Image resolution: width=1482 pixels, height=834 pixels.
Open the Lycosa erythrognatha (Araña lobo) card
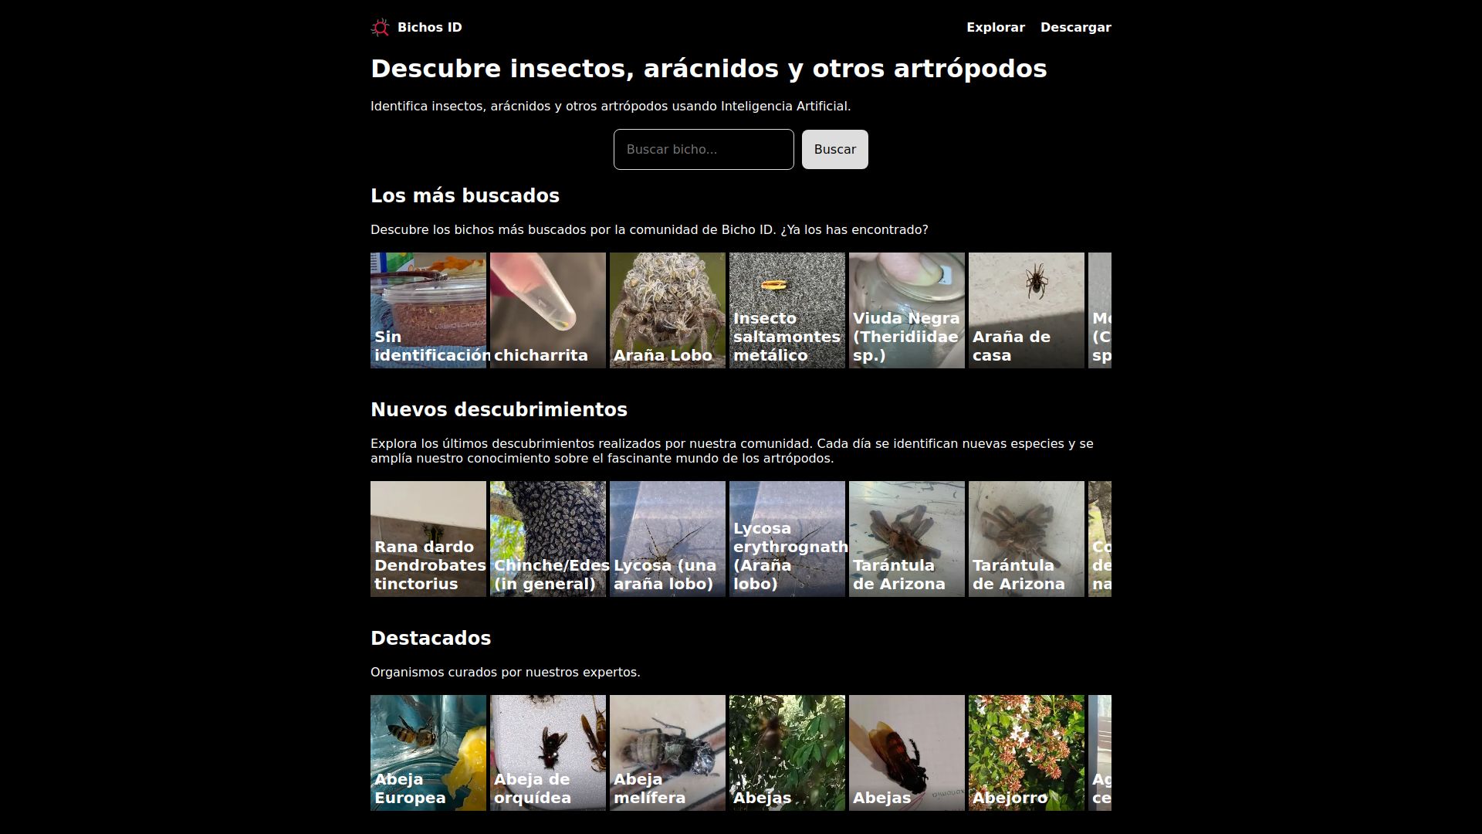[x=787, y=539]
